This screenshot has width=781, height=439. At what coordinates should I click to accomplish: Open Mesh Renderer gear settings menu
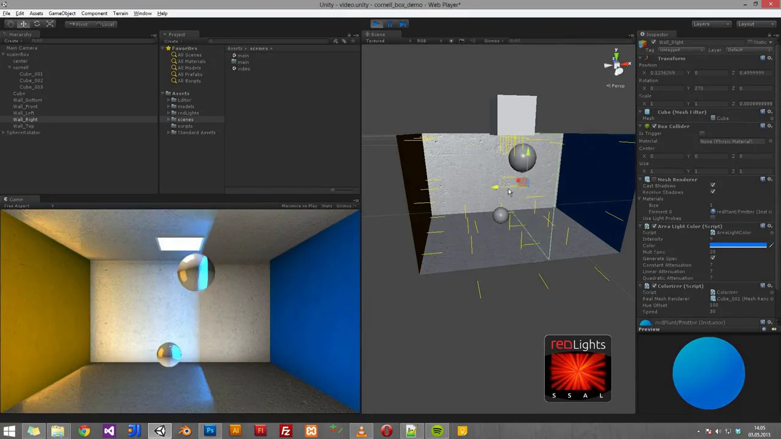pos(769,179)
